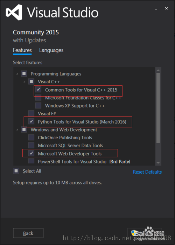Uncheck Microsoft Web Developer Tools
This screenshot has height=245, width=175.
[x=31, y=153]
